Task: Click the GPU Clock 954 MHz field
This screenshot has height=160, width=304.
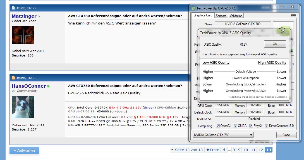Action: coord(223,105)
